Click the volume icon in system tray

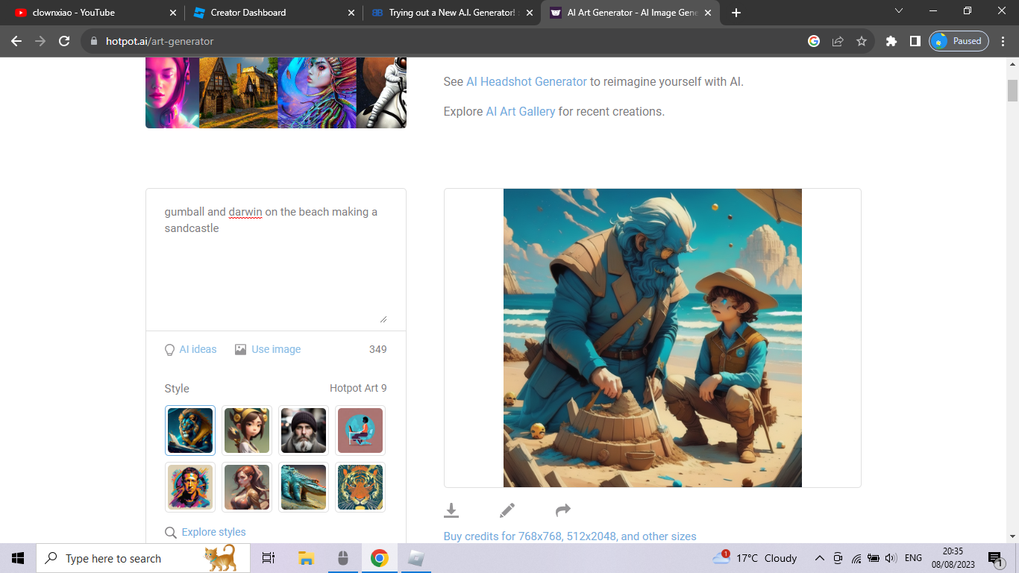pyautogui.click(x=889, y=558)
